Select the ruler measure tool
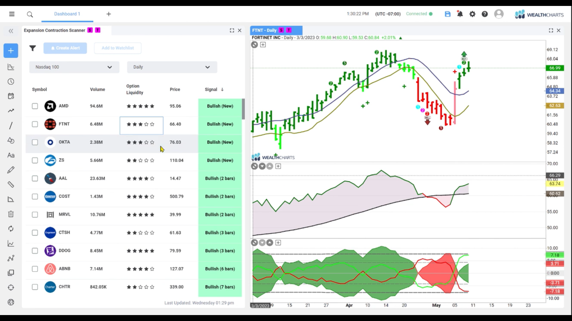The height and width of the screenshot is (321, 572). (11, 185)
